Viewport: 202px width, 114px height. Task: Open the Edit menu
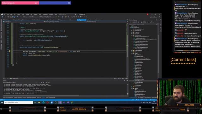point(8,14)
